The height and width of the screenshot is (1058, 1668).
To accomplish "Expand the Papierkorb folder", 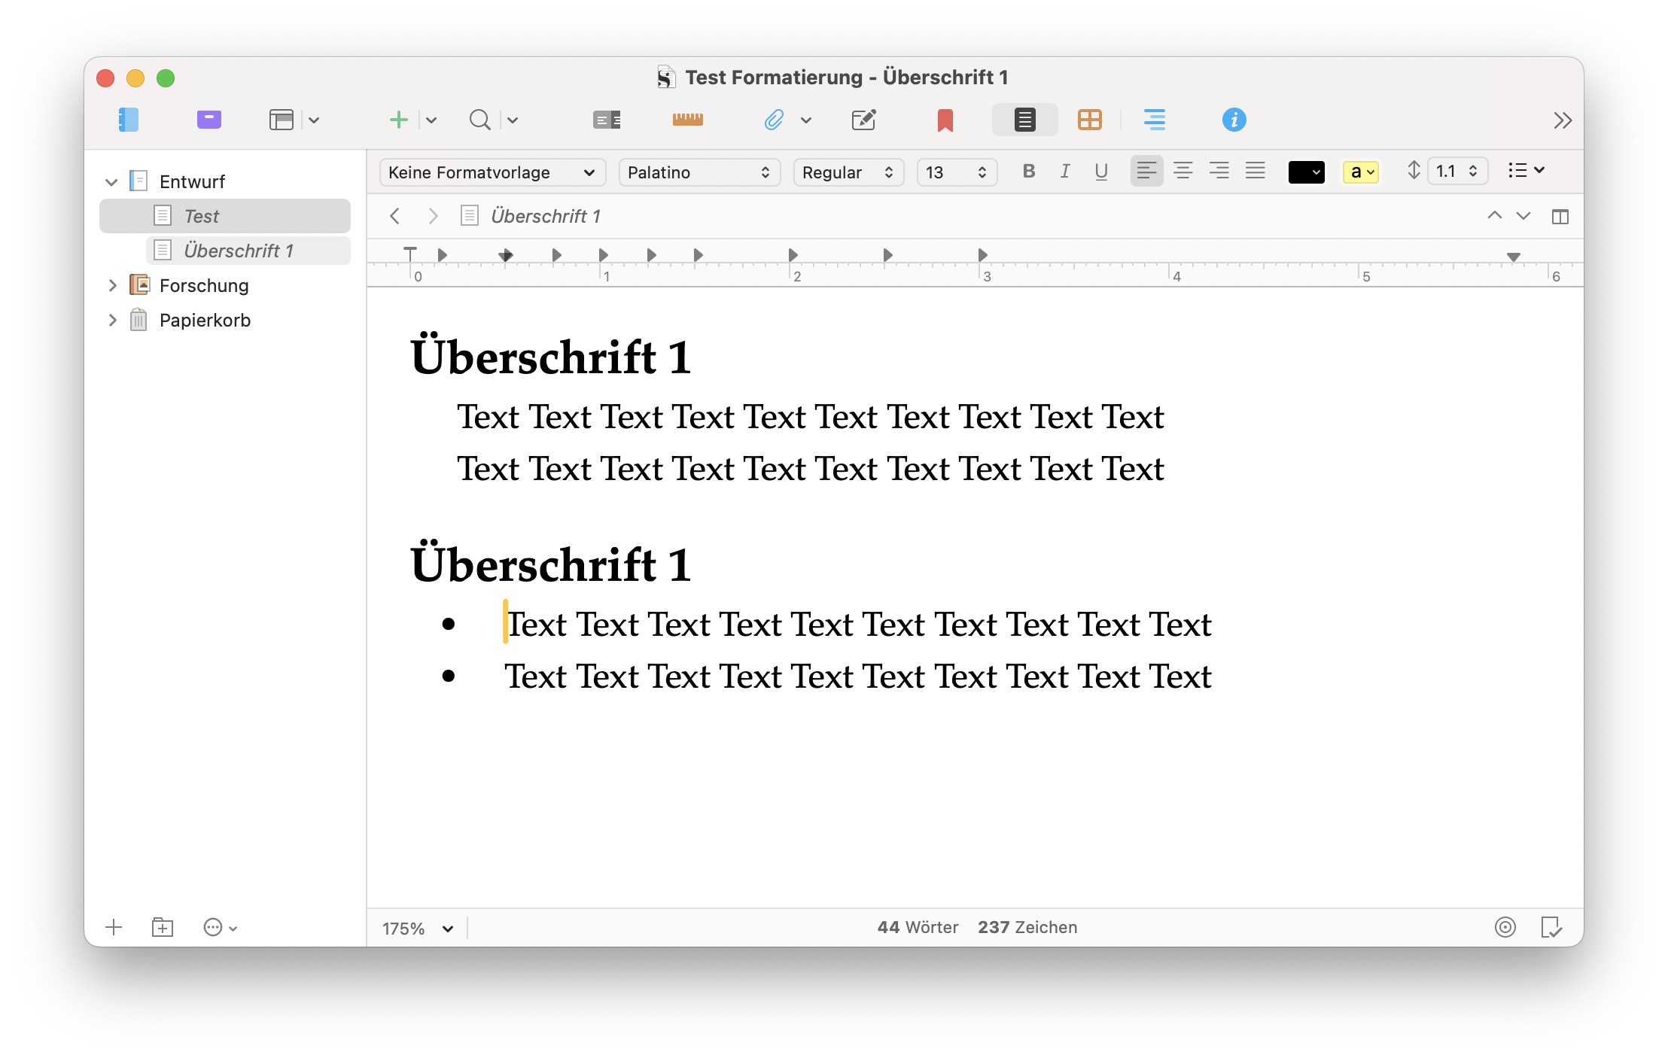I will coord(112,320).
